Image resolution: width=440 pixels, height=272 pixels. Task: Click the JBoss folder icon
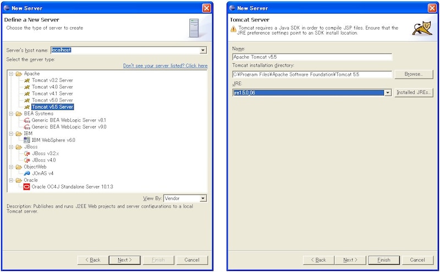(19, 147)
